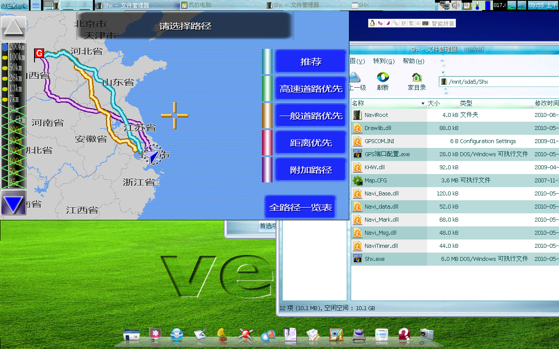The image size is (559, 349).
Task: Open the 全路径一览表 route overview
Action: tap(300, 207)
